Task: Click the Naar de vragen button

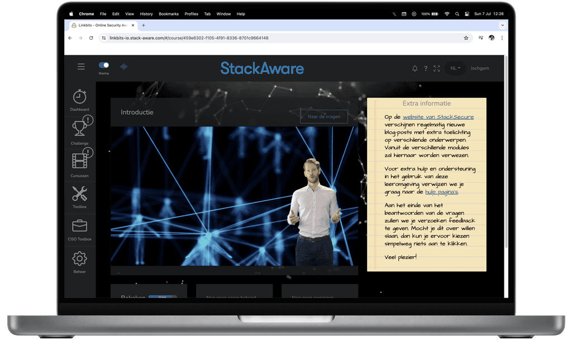Action: pyautogui.click(x=324, y=116)
